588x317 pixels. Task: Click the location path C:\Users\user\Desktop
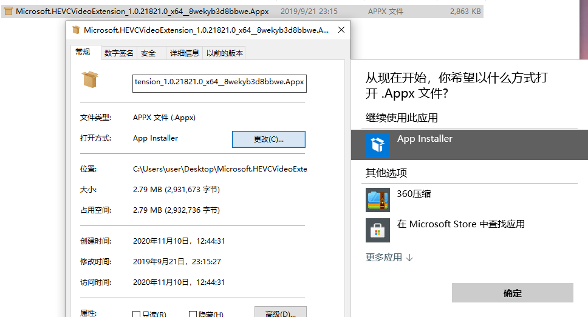pos(220,169)
